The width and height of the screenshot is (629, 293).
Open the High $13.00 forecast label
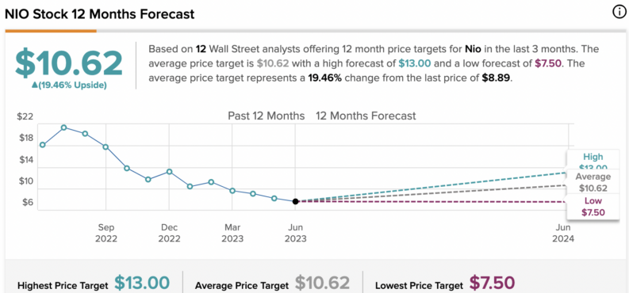[593, 162]
